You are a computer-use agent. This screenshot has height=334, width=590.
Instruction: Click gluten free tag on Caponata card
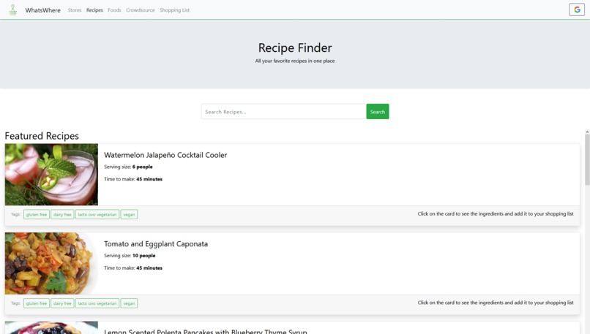point(37,303)
